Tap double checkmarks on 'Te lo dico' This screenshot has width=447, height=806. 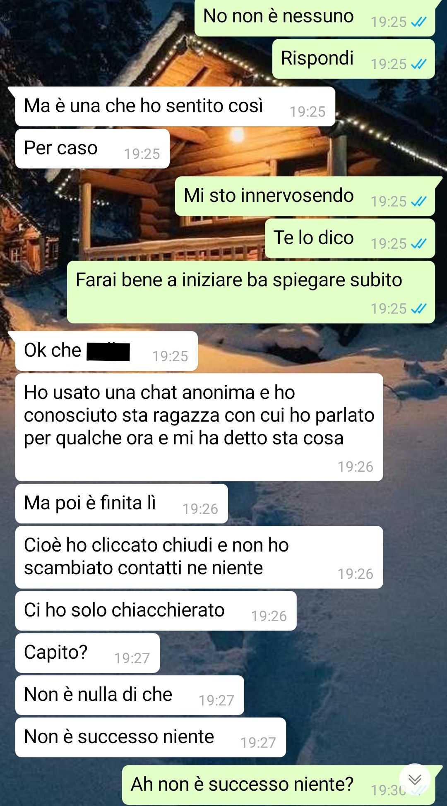coord(418,244)
